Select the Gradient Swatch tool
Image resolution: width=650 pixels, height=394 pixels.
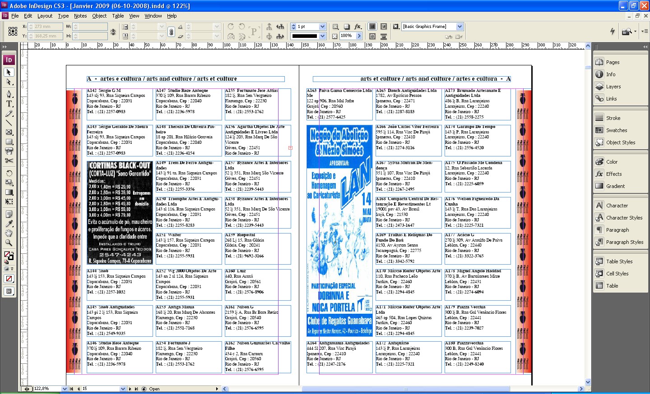pyautogui.click(x=9, y=192)
